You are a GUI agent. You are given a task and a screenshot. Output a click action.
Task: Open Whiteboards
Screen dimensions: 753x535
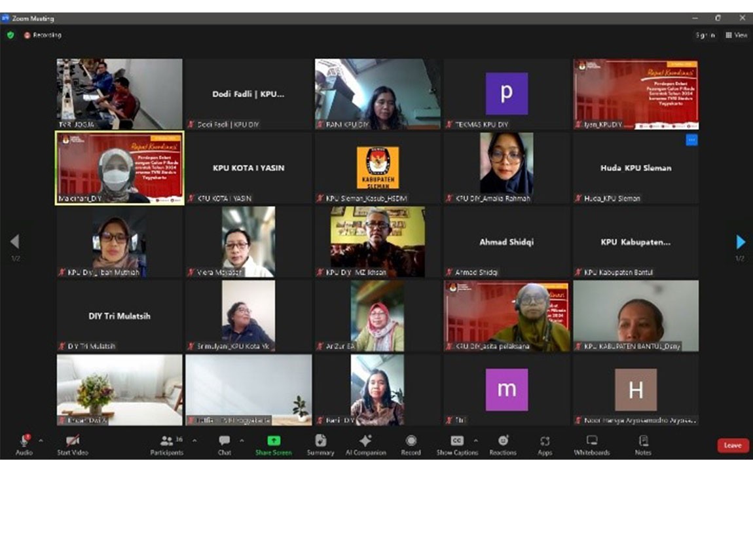(591, 445)
